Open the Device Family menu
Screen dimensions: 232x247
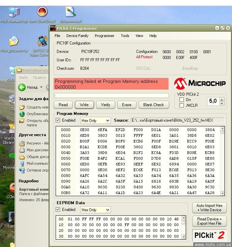click(x=77, y=36)
